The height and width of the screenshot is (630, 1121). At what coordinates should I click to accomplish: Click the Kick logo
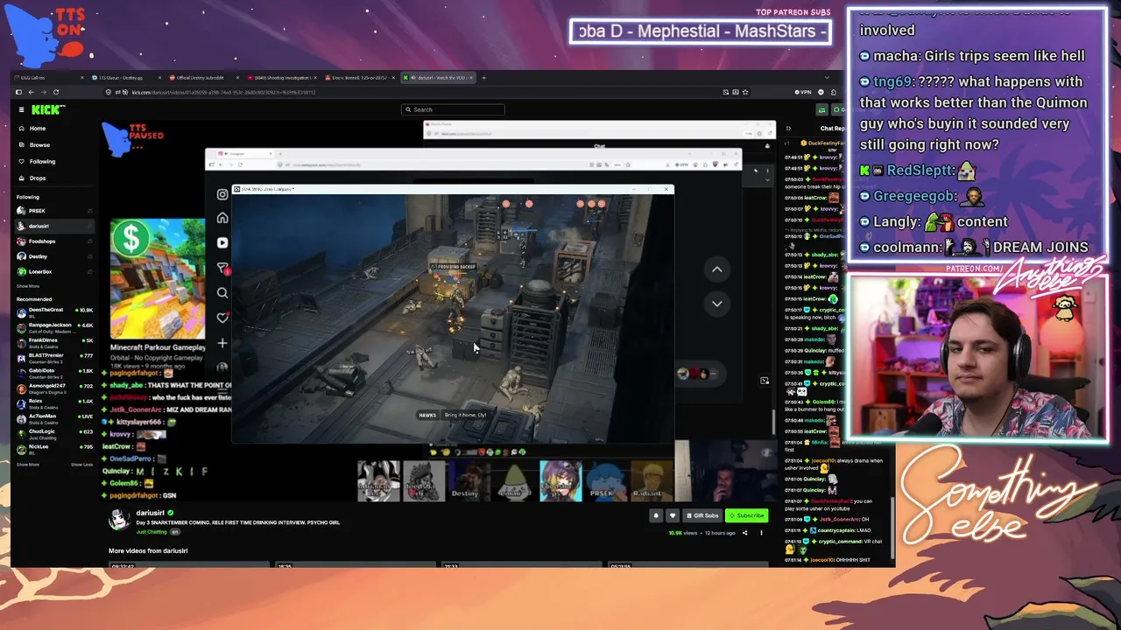(48, 109)
